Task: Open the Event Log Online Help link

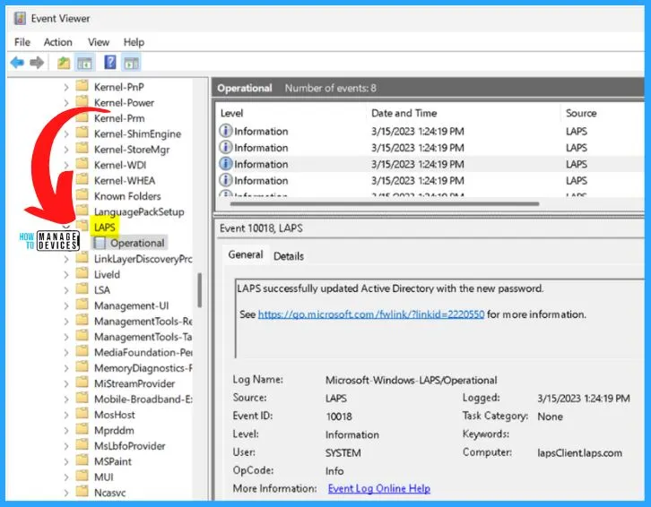Action: click(x=379, y=489)
